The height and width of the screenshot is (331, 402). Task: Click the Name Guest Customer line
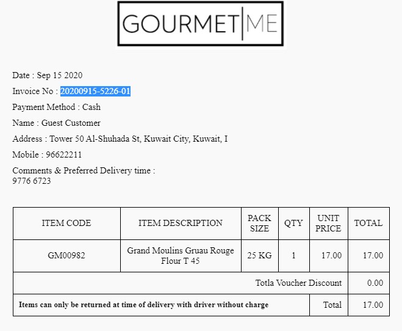click(56, 123)
